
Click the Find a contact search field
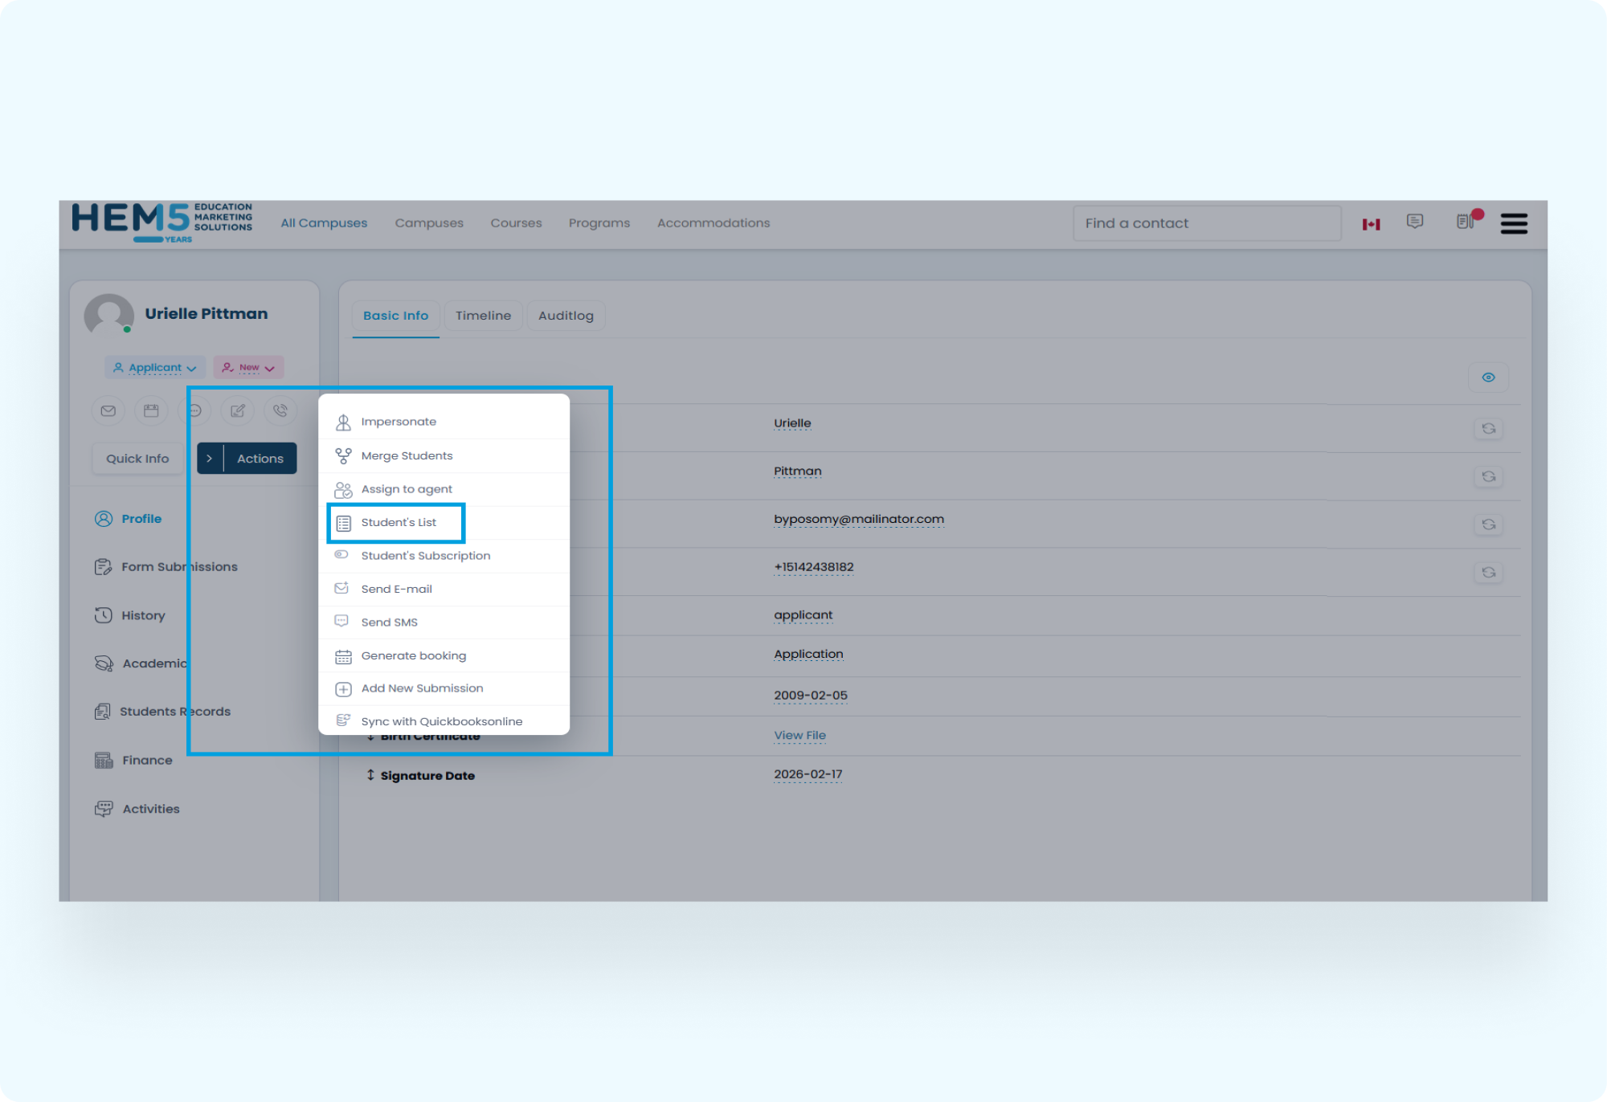tap(1205, 222)
